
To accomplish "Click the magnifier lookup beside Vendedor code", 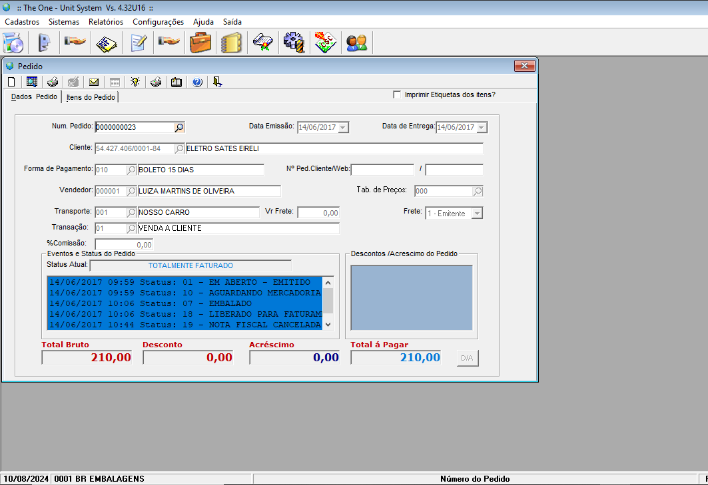I will pyautogui.click(x=131, y=191).
